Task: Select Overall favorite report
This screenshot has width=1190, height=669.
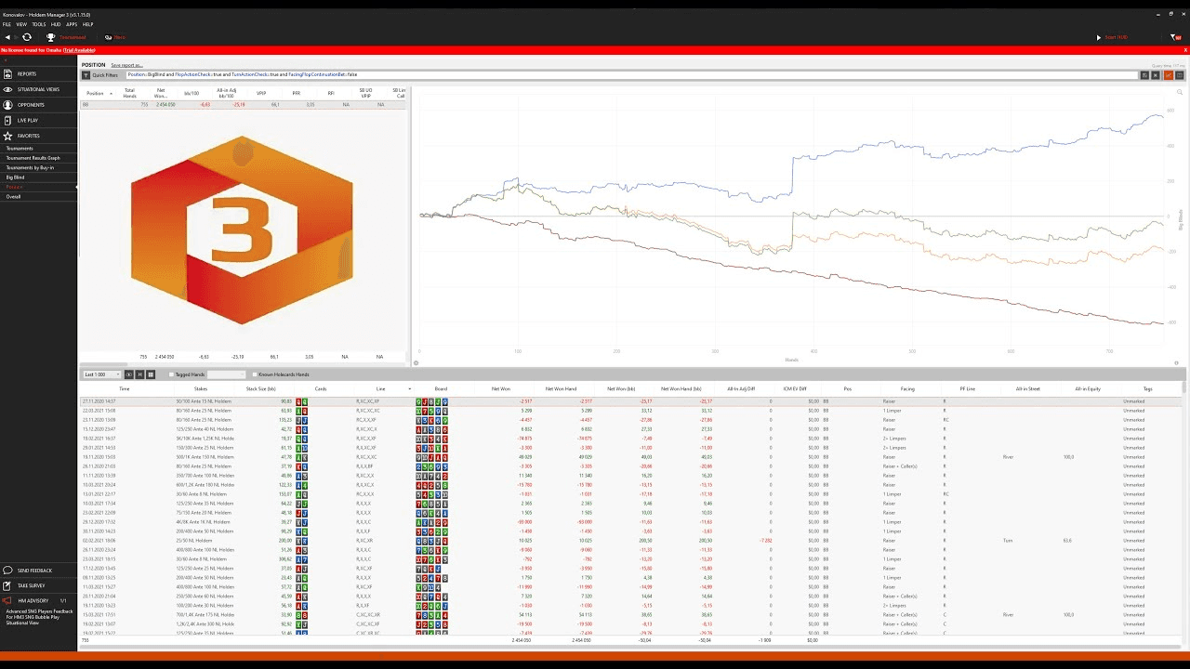Action: click(x=38, y=197)
